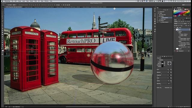Click the type layer filter icon
The height and width of the screenshot is (108, 192).
185,21
